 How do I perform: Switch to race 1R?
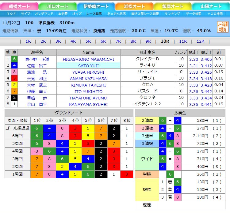click(x=28, y=41)
